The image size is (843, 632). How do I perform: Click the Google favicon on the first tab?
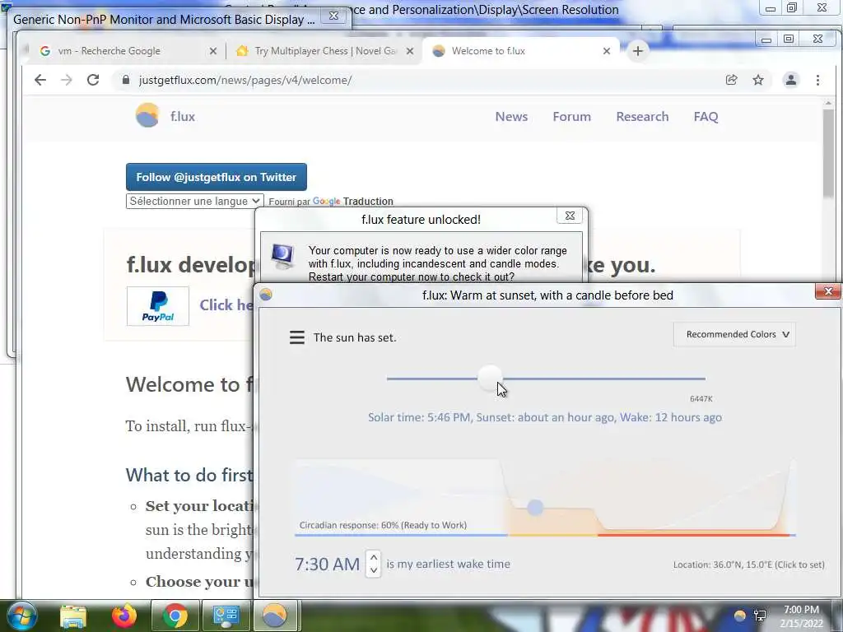45,51
